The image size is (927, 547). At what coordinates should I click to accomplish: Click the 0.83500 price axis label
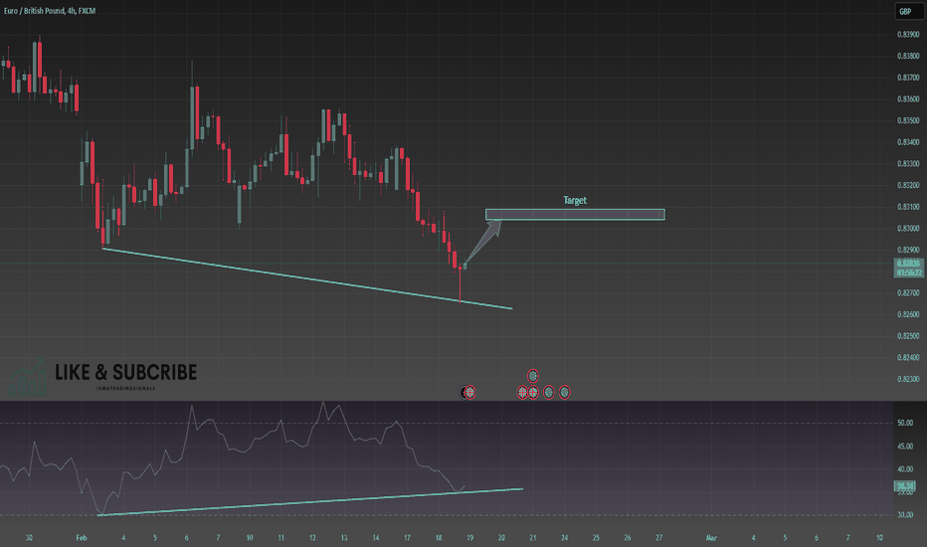(x=908, y=120)
